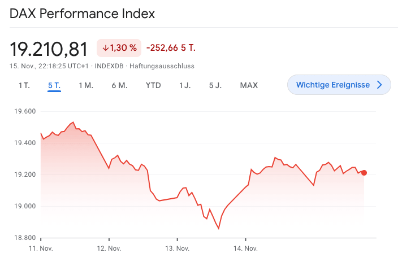Viewport: 398px width, 262px height.
Task: Click the 11. Nov. axis date label
Action: pos(41,248)
